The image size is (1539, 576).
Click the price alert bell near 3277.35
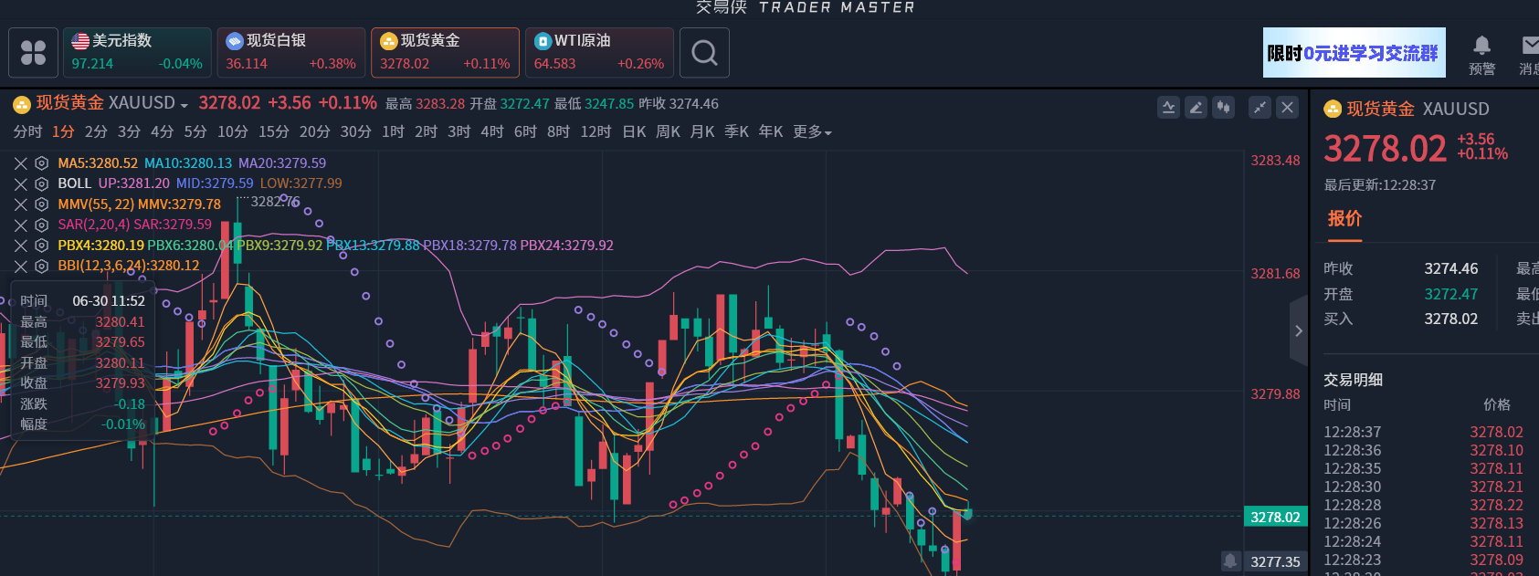[x=1230, y=560]
